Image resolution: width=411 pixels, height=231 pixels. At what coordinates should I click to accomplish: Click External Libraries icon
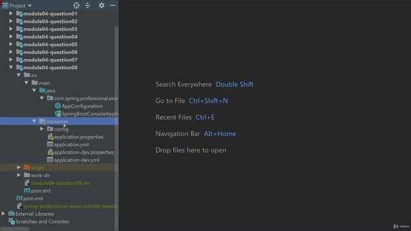point(12,214)
